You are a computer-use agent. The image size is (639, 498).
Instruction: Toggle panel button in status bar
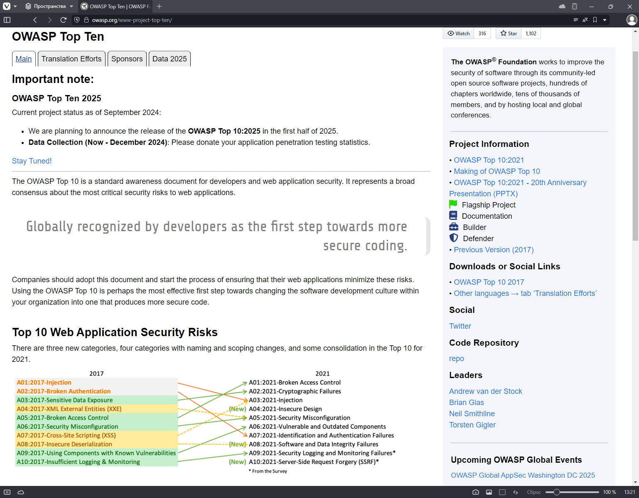pyautogui.click(x=7, y=492)
